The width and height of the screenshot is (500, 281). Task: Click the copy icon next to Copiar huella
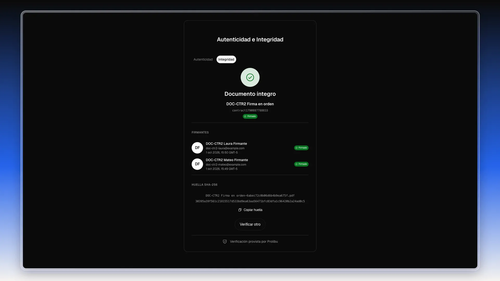pos(240,210)
